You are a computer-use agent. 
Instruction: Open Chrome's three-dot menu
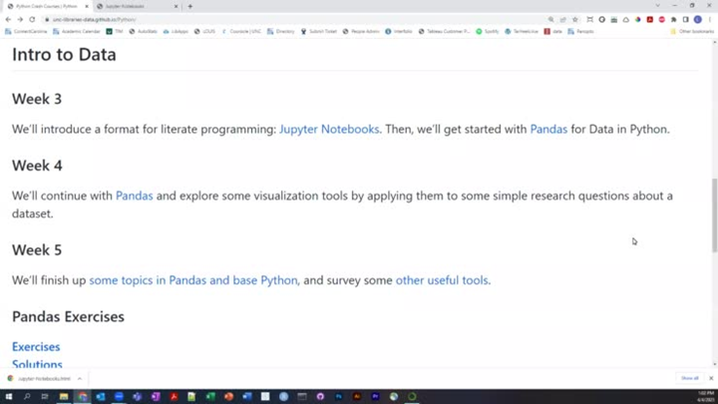[x=710, y=19]
